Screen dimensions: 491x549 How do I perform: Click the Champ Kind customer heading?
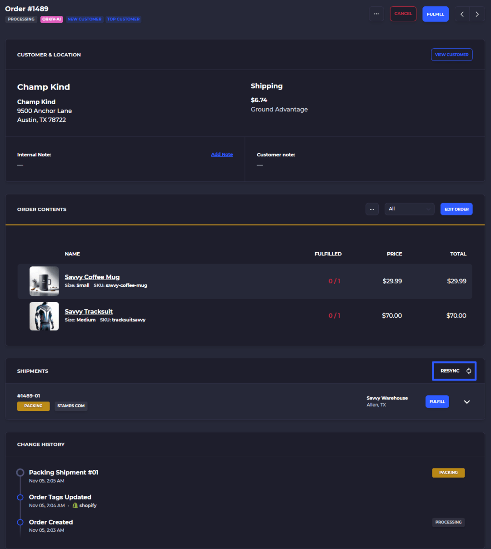(44, 87)
